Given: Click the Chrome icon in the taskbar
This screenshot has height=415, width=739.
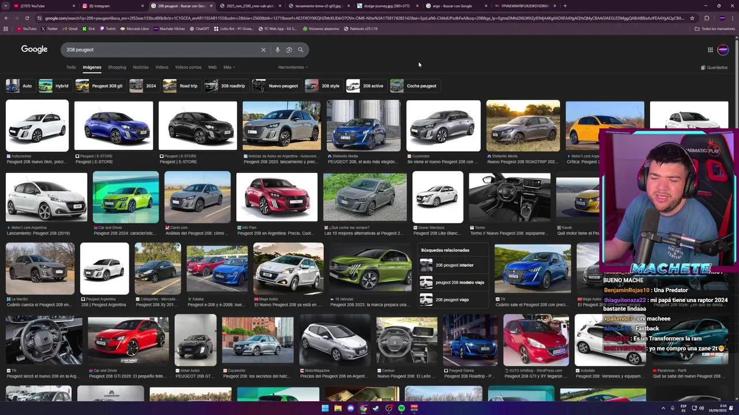Looking at the screenshot, I should pyautogui.click(x=363, y=408).
